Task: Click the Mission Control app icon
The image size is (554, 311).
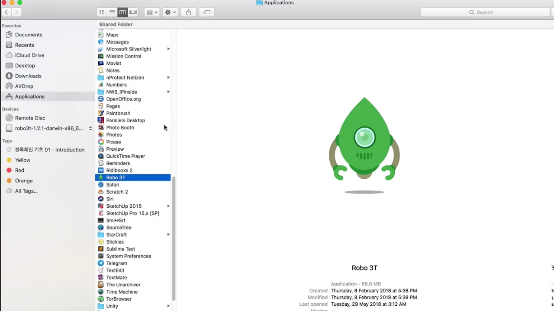Action: coord(101,56)
